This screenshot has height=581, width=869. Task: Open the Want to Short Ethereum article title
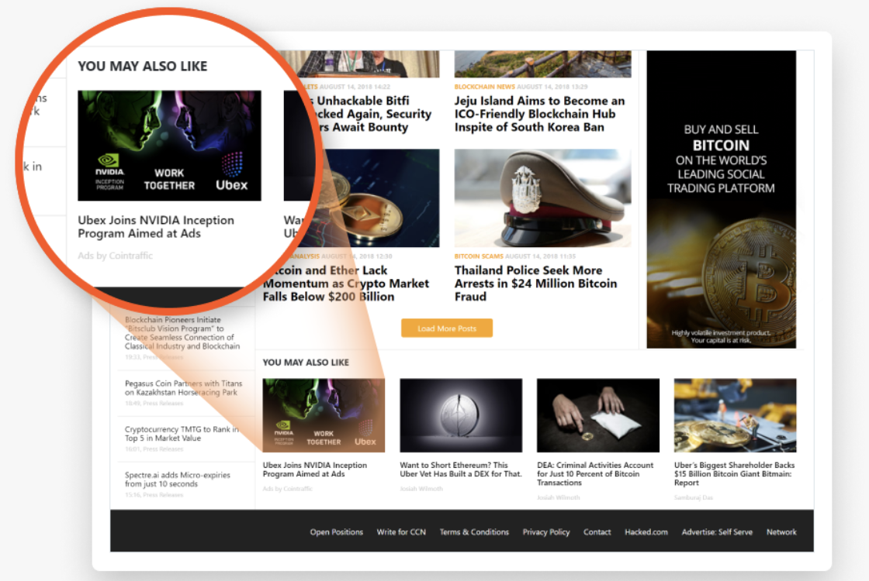tap(461, 469)
